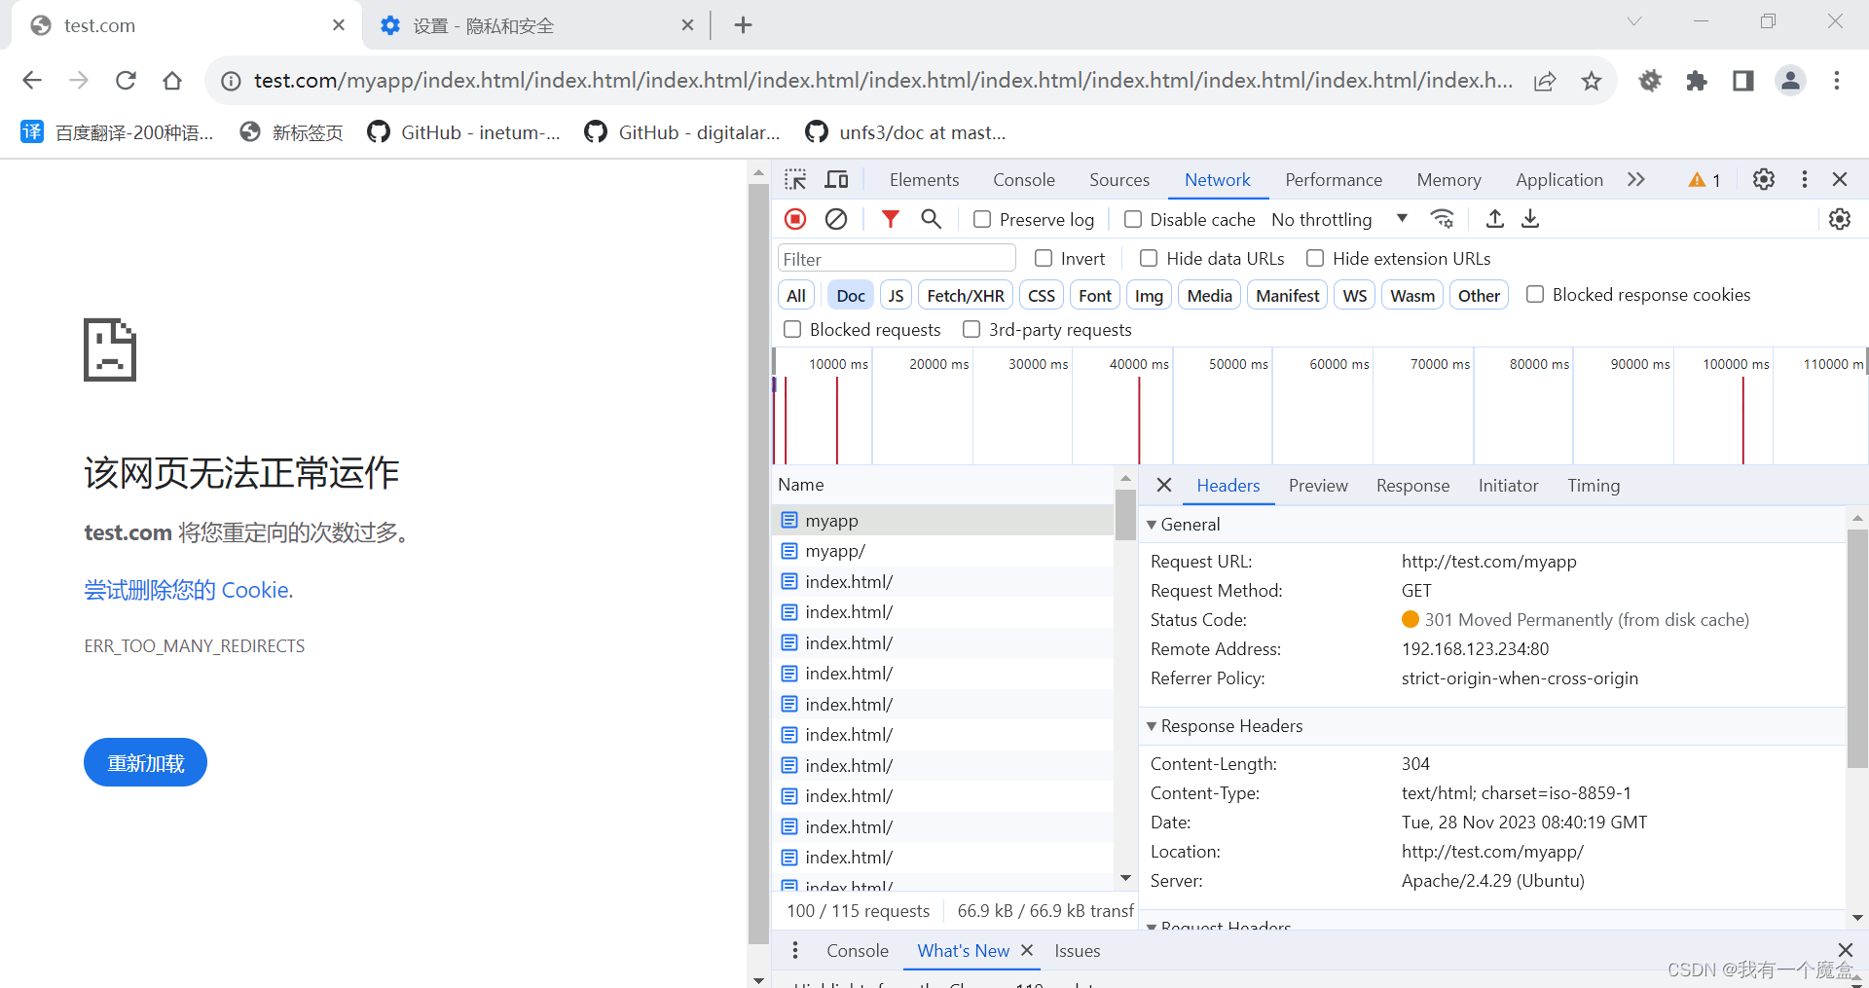
Task: Switch to the Issues drawer tab
Action: coord(1077,951)
